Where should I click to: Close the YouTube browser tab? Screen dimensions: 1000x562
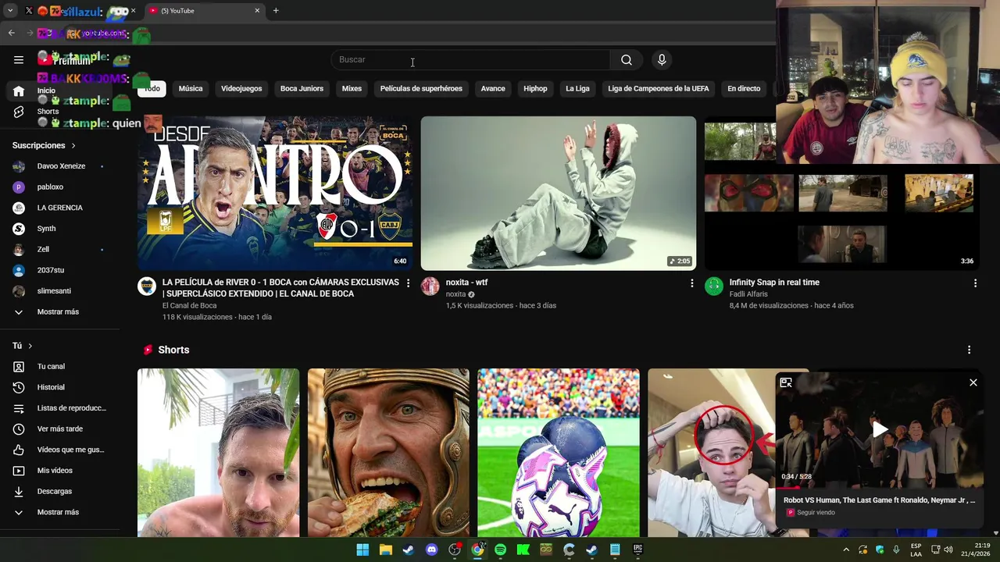257,11
